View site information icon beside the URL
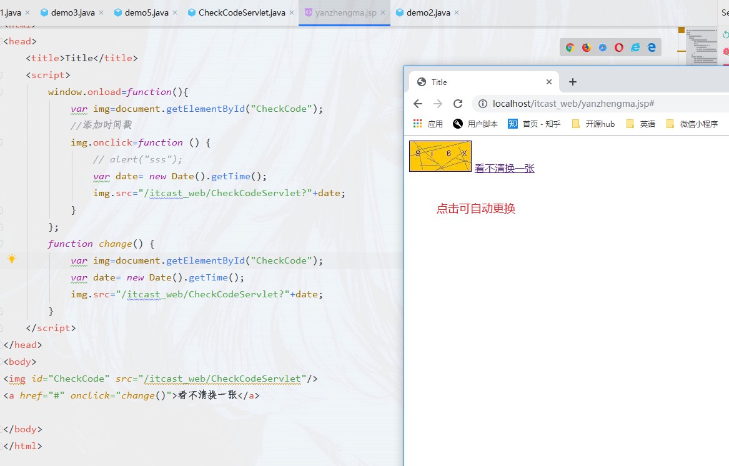The image size is (729, 466). [x=483, y=104]
